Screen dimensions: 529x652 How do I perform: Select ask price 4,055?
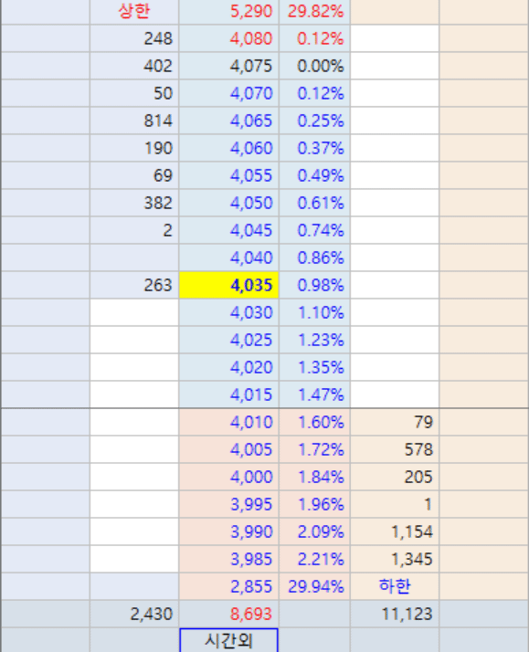pos(251,175)
